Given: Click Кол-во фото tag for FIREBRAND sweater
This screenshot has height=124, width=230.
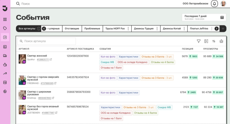Looking at the screenshot, I should 108,78.
